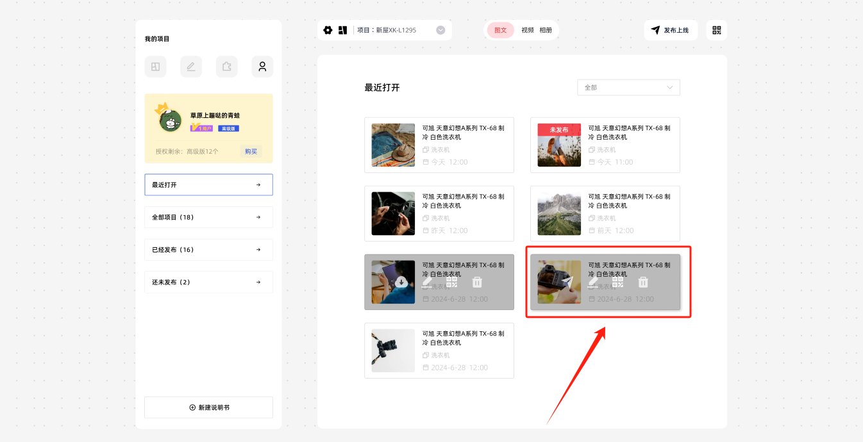The height and width of the screenshot is (442, 863).
Task: Click the download icon on the tablet thumbnail
Action: (401, 282)
